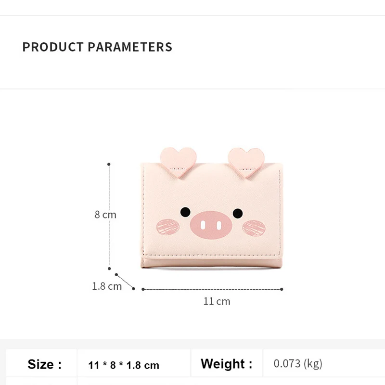Click the pig's left black eye
The width and height of the screenshot is (385, 385).
point(184,212)
